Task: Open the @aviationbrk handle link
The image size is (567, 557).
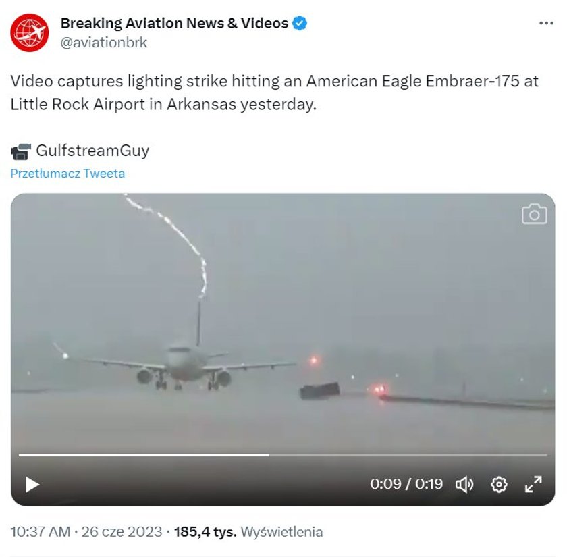Action: 104,43
